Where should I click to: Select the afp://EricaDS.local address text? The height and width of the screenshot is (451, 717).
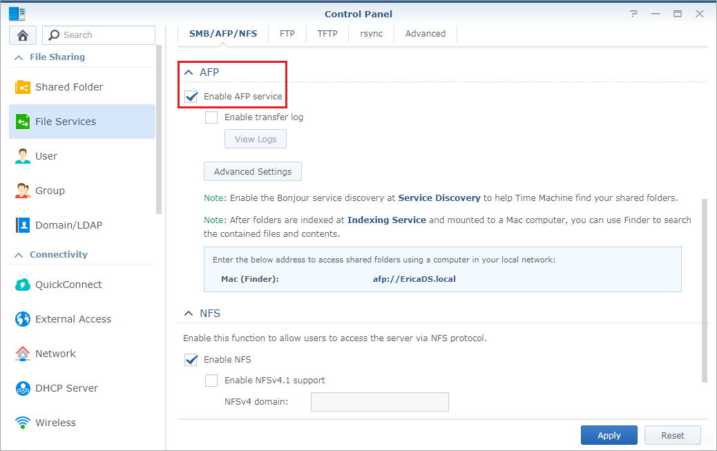pyautogui.click(x=414, y=279)
